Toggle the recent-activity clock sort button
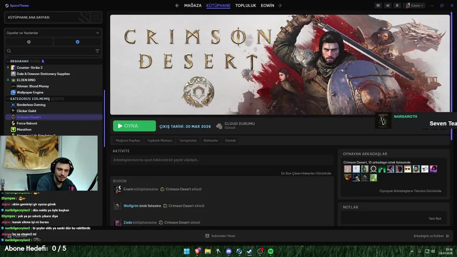Viewport: 457px width, 257px height. coord(29,42)
